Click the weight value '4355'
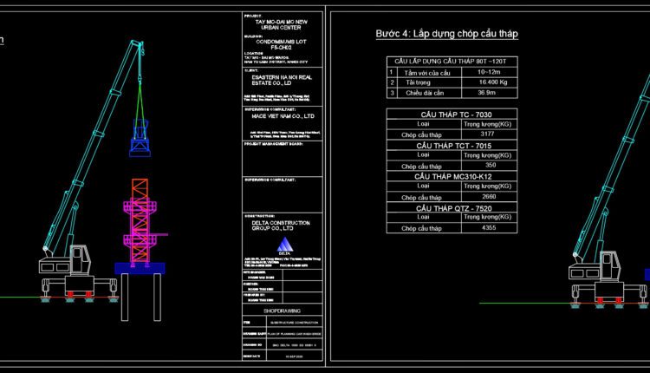This screenshot has width=650, height=373. 489,228
